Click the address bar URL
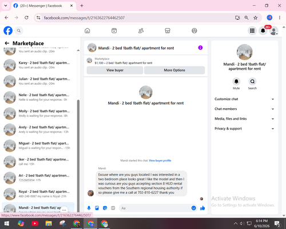The image size is (286, 229). tap(84, 18)
